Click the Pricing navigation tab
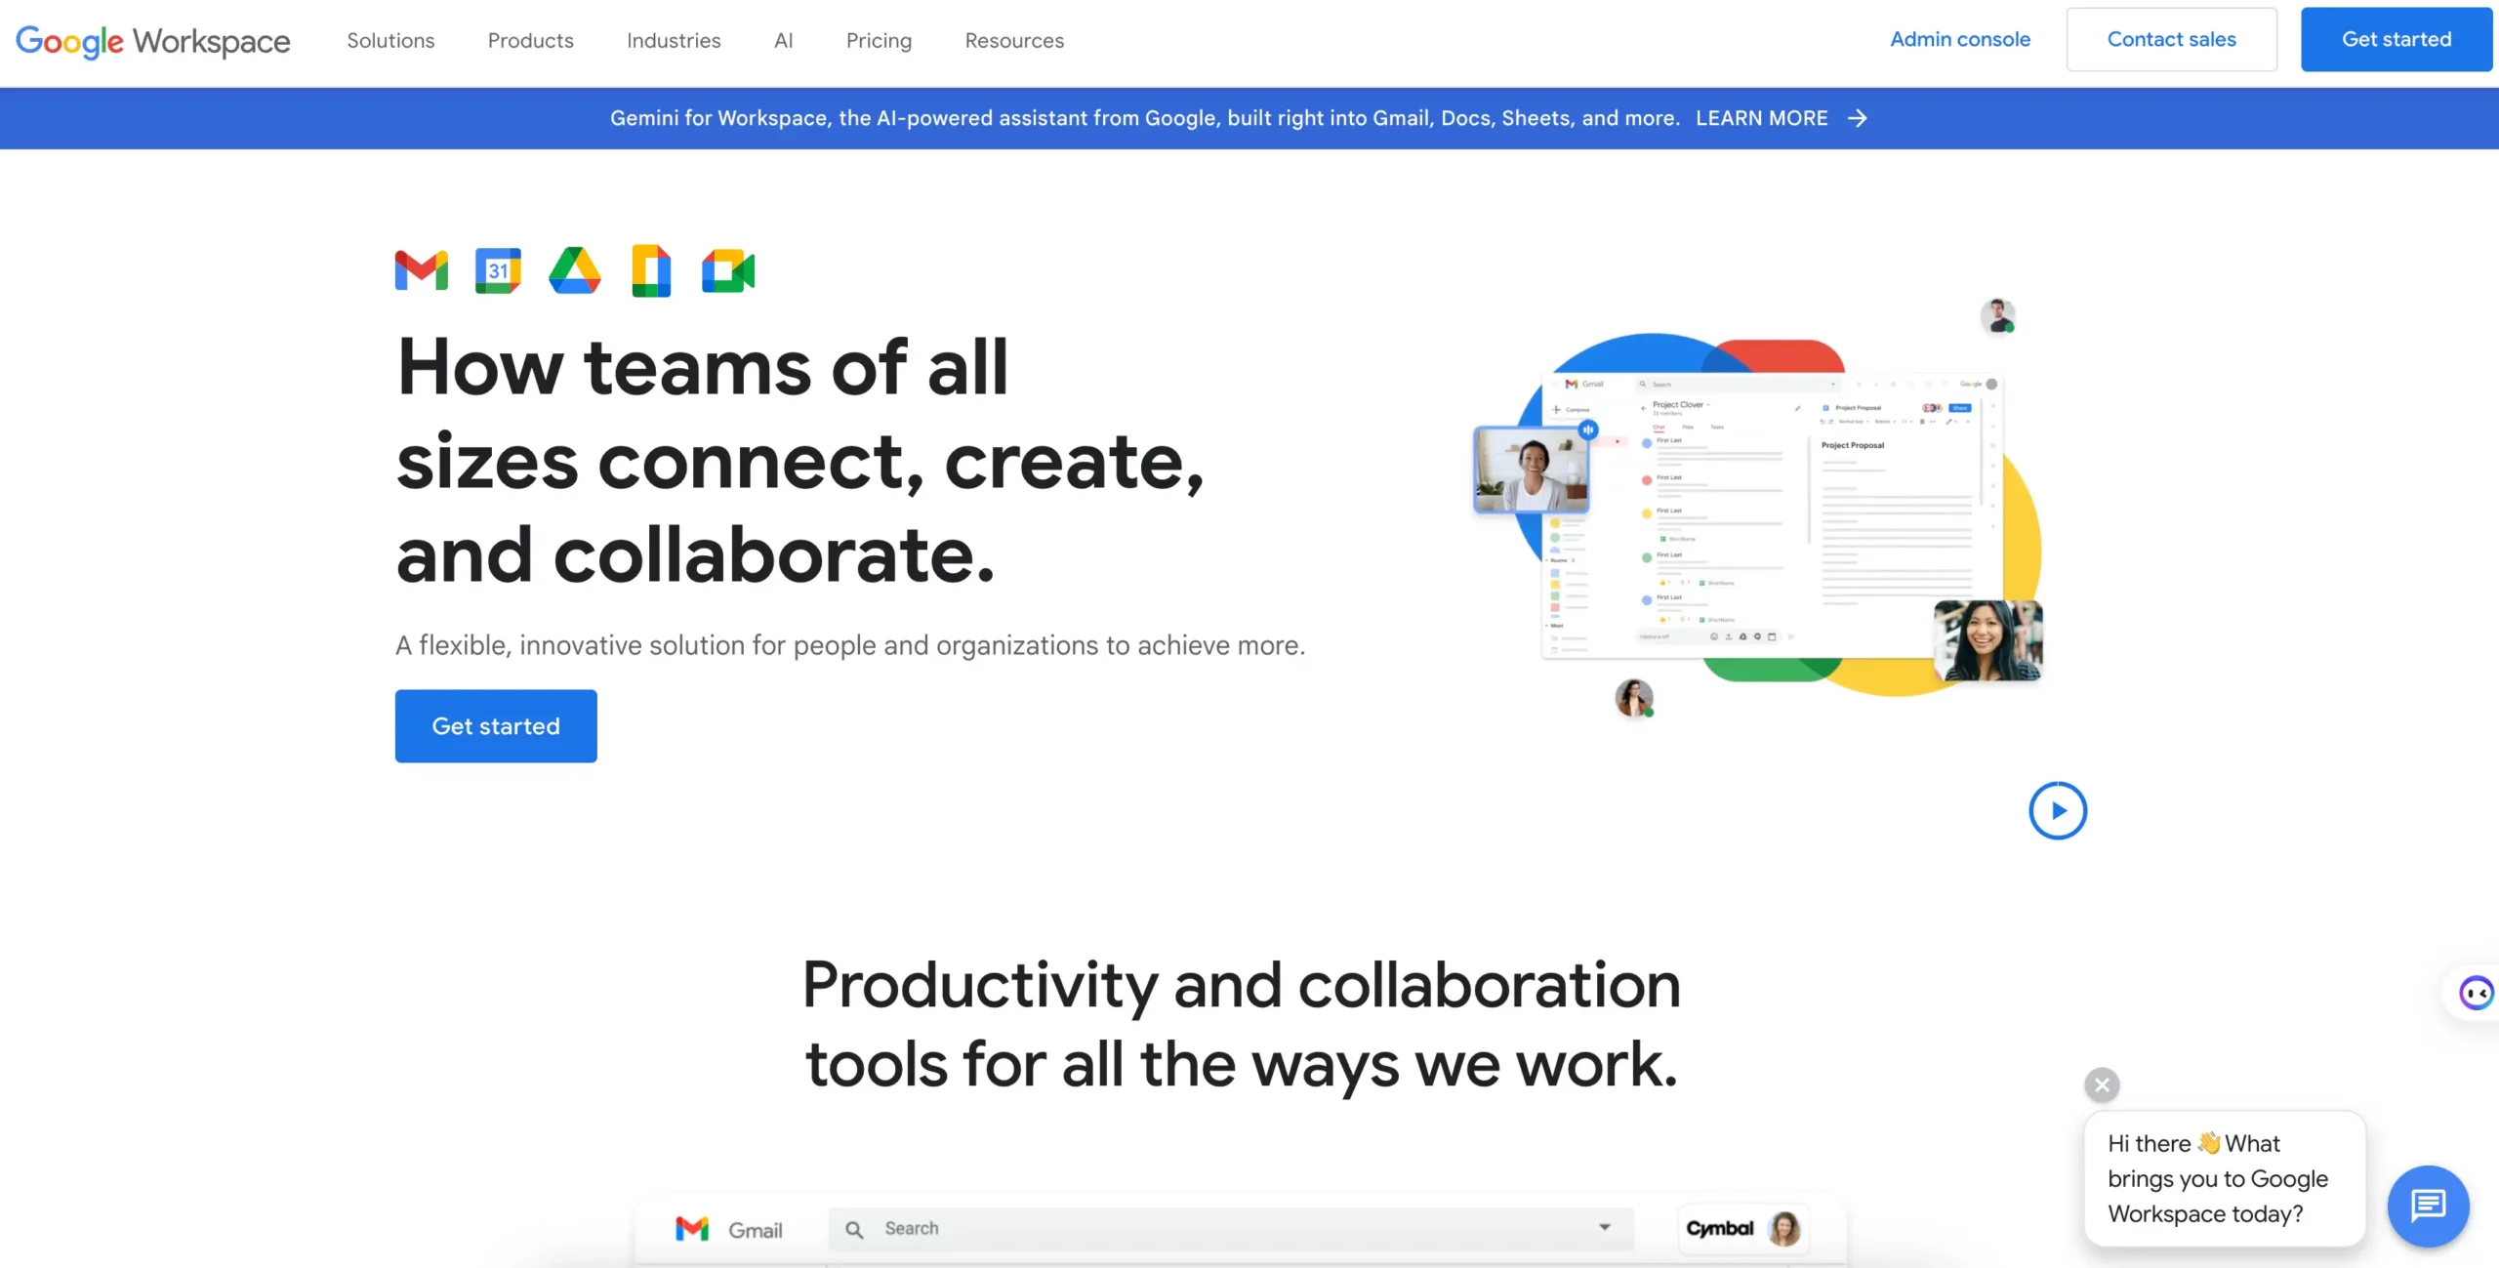The height and width of the screenshot is (1268, 2499). pos(878,40)
